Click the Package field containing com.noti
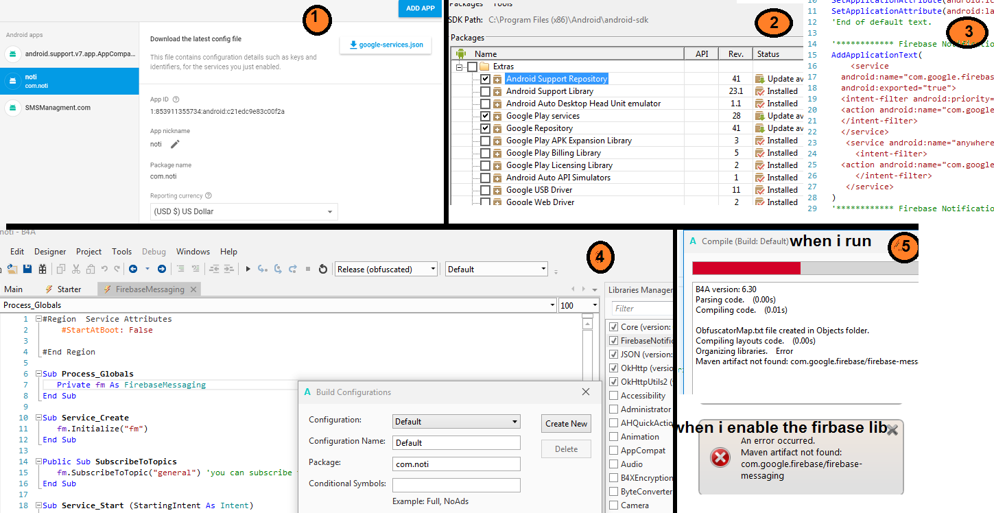Viewport: 994px width, 513px height. 456,464
